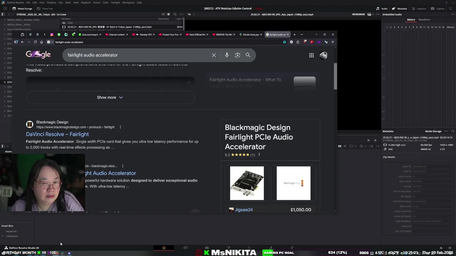Image resolution: width=456 pixels, height=256 pixels.
Task: Open browser hamburger menu
Action: click(332, 42)
